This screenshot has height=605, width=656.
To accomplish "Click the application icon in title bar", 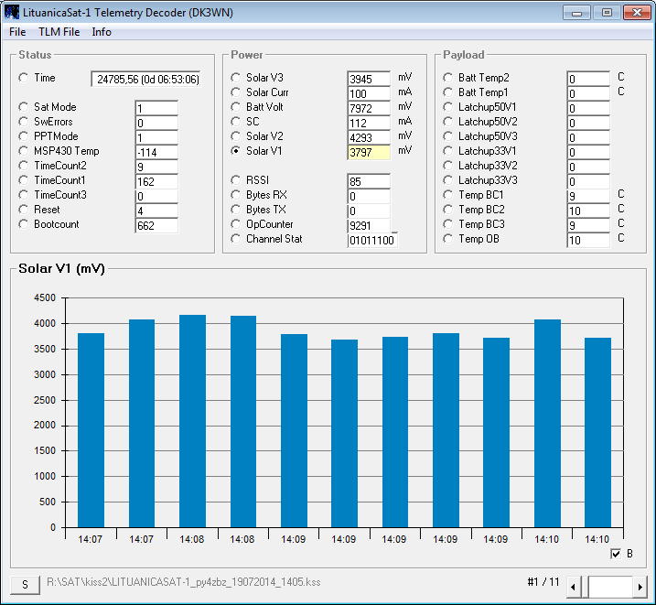I will pos(12,12).
